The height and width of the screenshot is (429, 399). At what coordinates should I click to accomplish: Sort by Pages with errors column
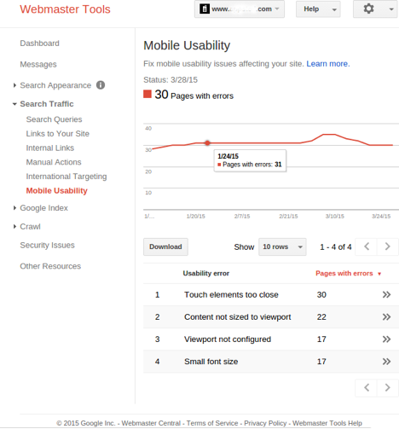click(348, 274)
